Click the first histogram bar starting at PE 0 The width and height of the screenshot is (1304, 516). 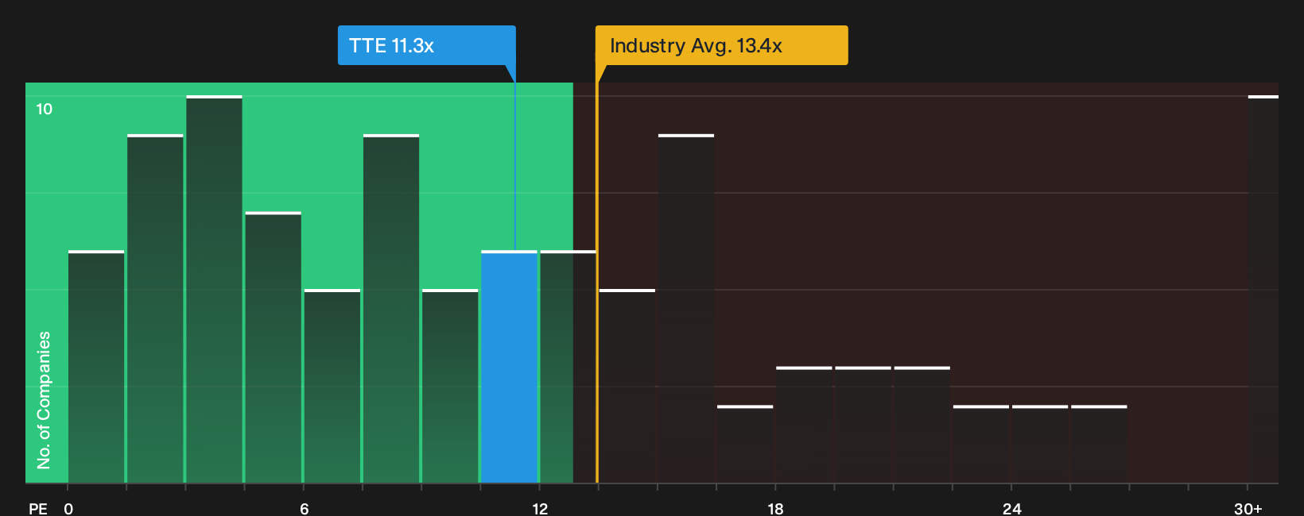point(96,367)
